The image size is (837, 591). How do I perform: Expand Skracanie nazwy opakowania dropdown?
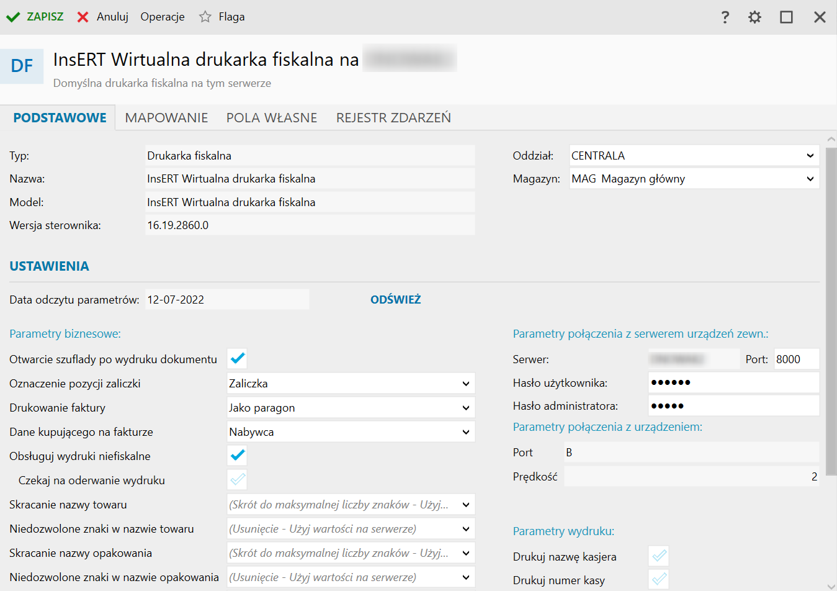pyautogui.click(x=351, y=553)
